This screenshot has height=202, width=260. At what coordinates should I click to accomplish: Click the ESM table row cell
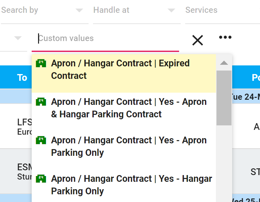pyautogui.click(x=24, y=172)
